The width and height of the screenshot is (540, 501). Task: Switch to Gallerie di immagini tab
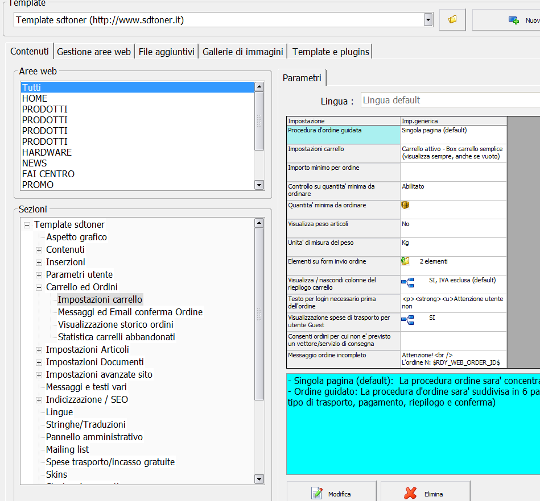tap(243, 52)
